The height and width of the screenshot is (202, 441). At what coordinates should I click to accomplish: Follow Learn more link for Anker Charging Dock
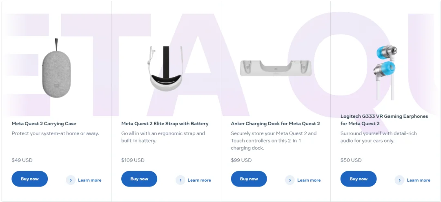309,180
